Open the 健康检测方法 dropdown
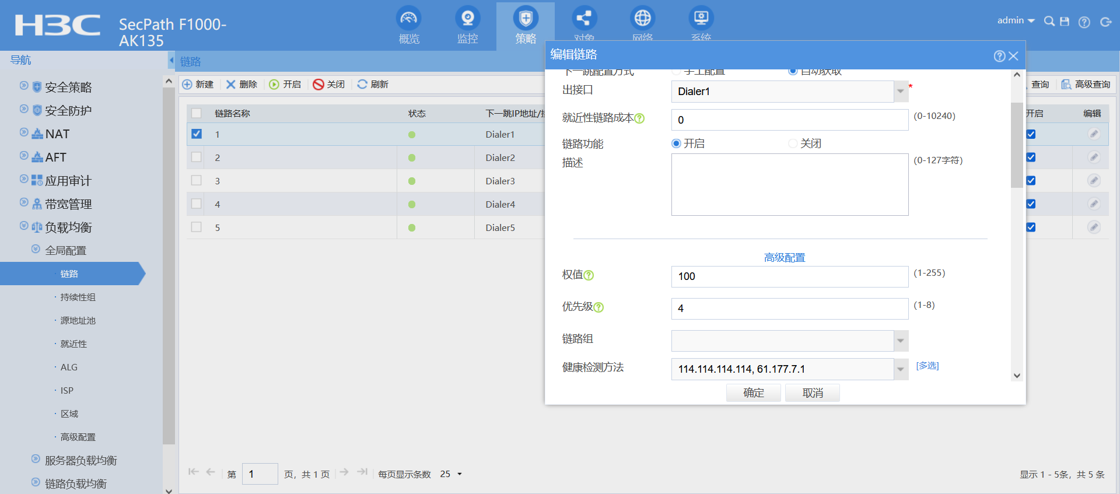1120x494 pixels. click(x=901, y=369)
